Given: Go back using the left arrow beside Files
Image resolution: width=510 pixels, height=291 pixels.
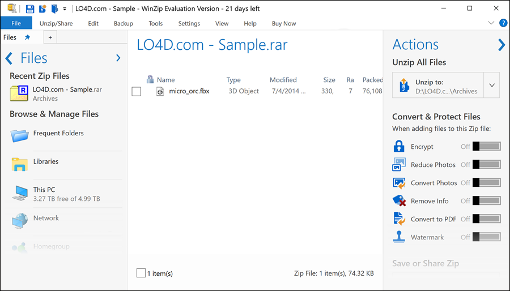Looking at the screenshot, I should pyautogui.click(x=9, y=58).
